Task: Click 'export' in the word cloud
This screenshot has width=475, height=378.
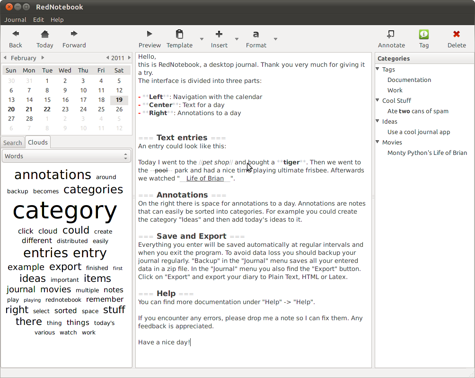Action: pyautogui.click(x=65, y=267)
